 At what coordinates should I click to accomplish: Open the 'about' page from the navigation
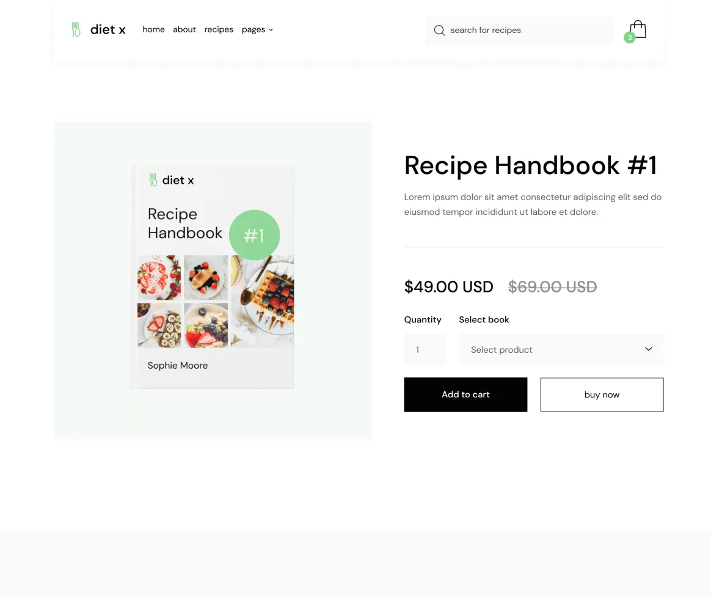point(184,29)
